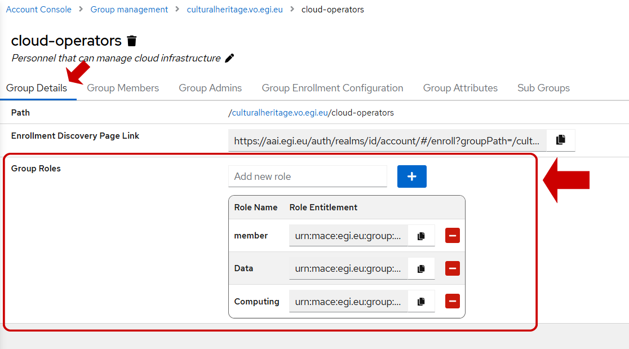
Task: Click the 'Personnel that can manage cloud infrastructure' description
Action: point(116,58)
